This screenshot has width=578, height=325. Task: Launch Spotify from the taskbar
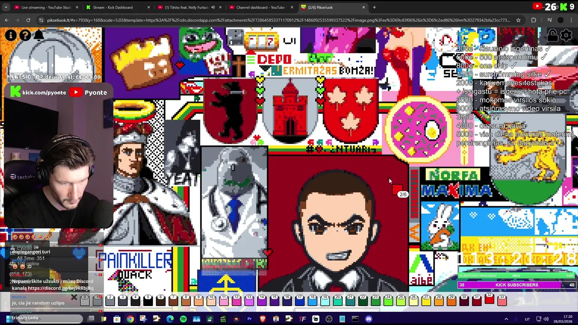point(183,319)
